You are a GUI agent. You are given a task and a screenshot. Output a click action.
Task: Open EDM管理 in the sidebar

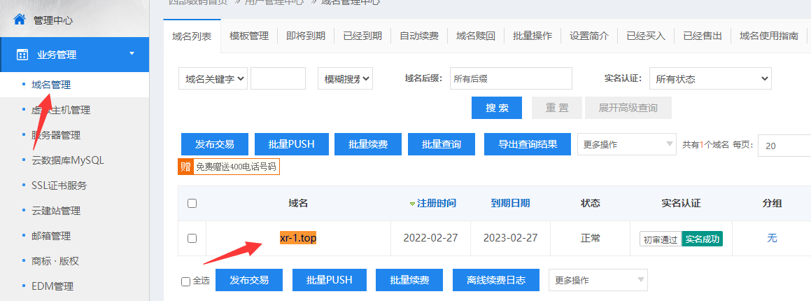pos(52,286)
